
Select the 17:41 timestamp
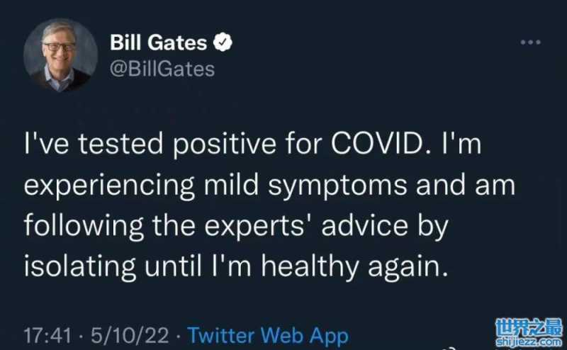(46, 334)
